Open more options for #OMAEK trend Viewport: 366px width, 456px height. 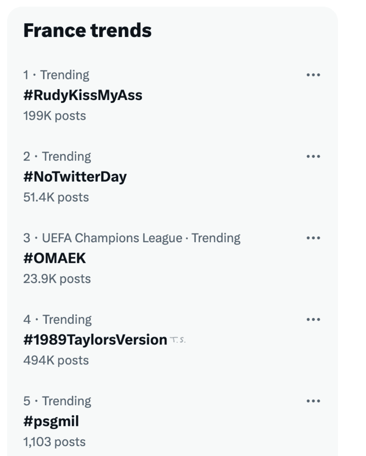[x=314, y=237]
